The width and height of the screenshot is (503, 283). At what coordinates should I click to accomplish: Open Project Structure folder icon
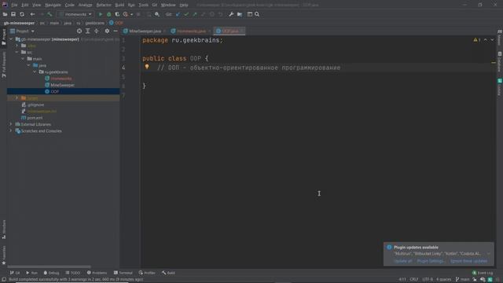[x=240, y=14]
